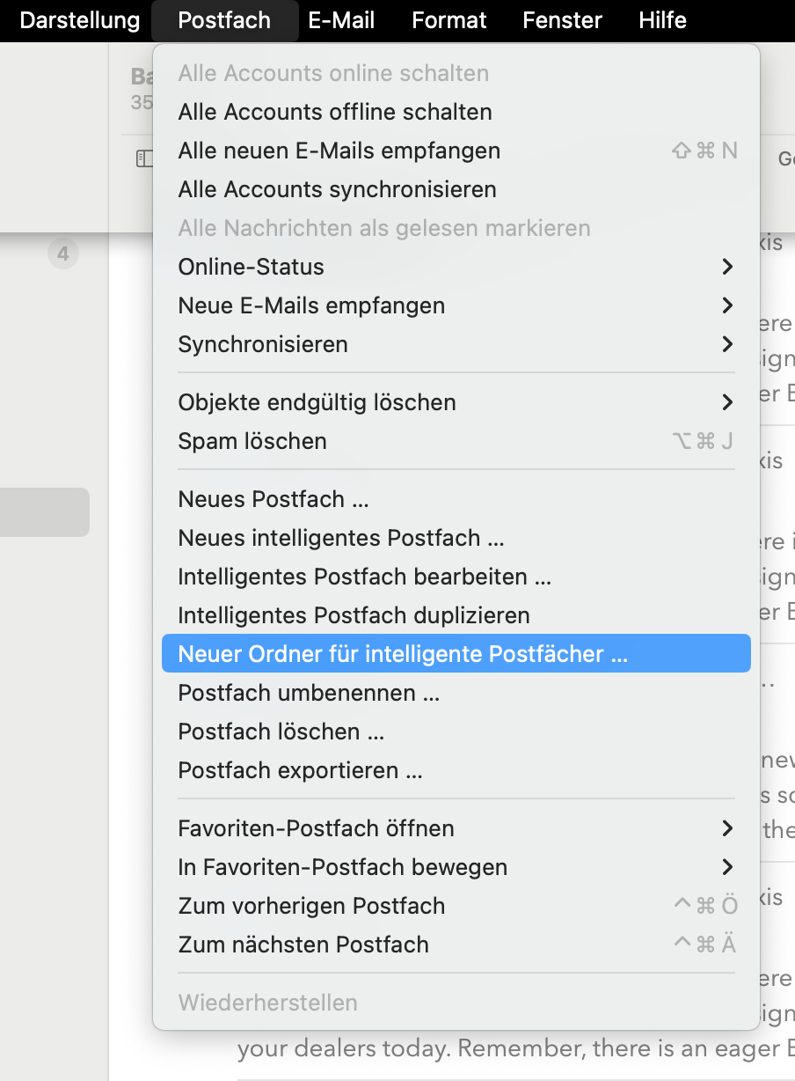Open the Format menu
Screen dimensions: 795x1081
tap(449, 20)
